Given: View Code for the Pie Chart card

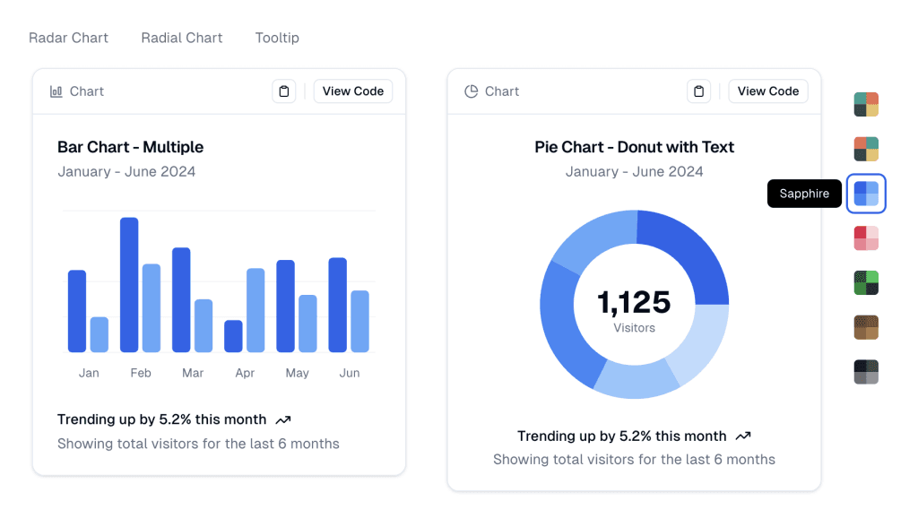Looking at the screenshot, I should (768, 91).
